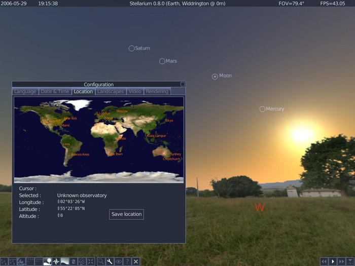The height and width of the screenshot is (266, 355).
Task: Switch to the Date & Time tab
Action: (55, 92)
